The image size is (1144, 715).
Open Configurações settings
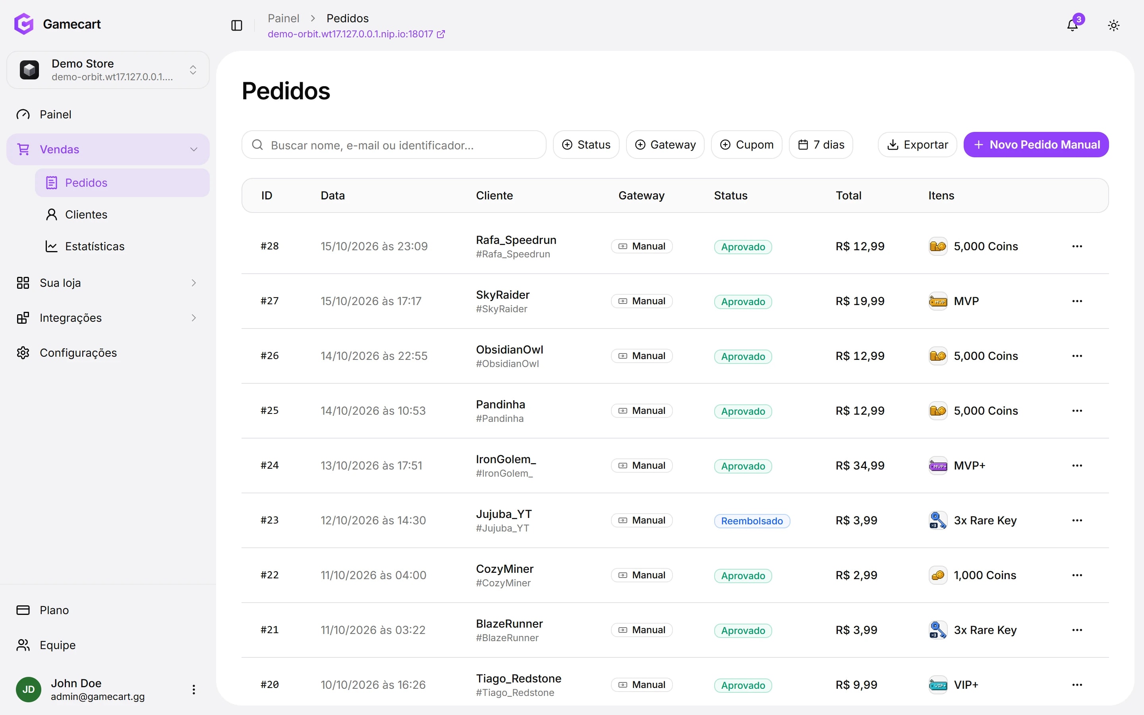(108, 353)
